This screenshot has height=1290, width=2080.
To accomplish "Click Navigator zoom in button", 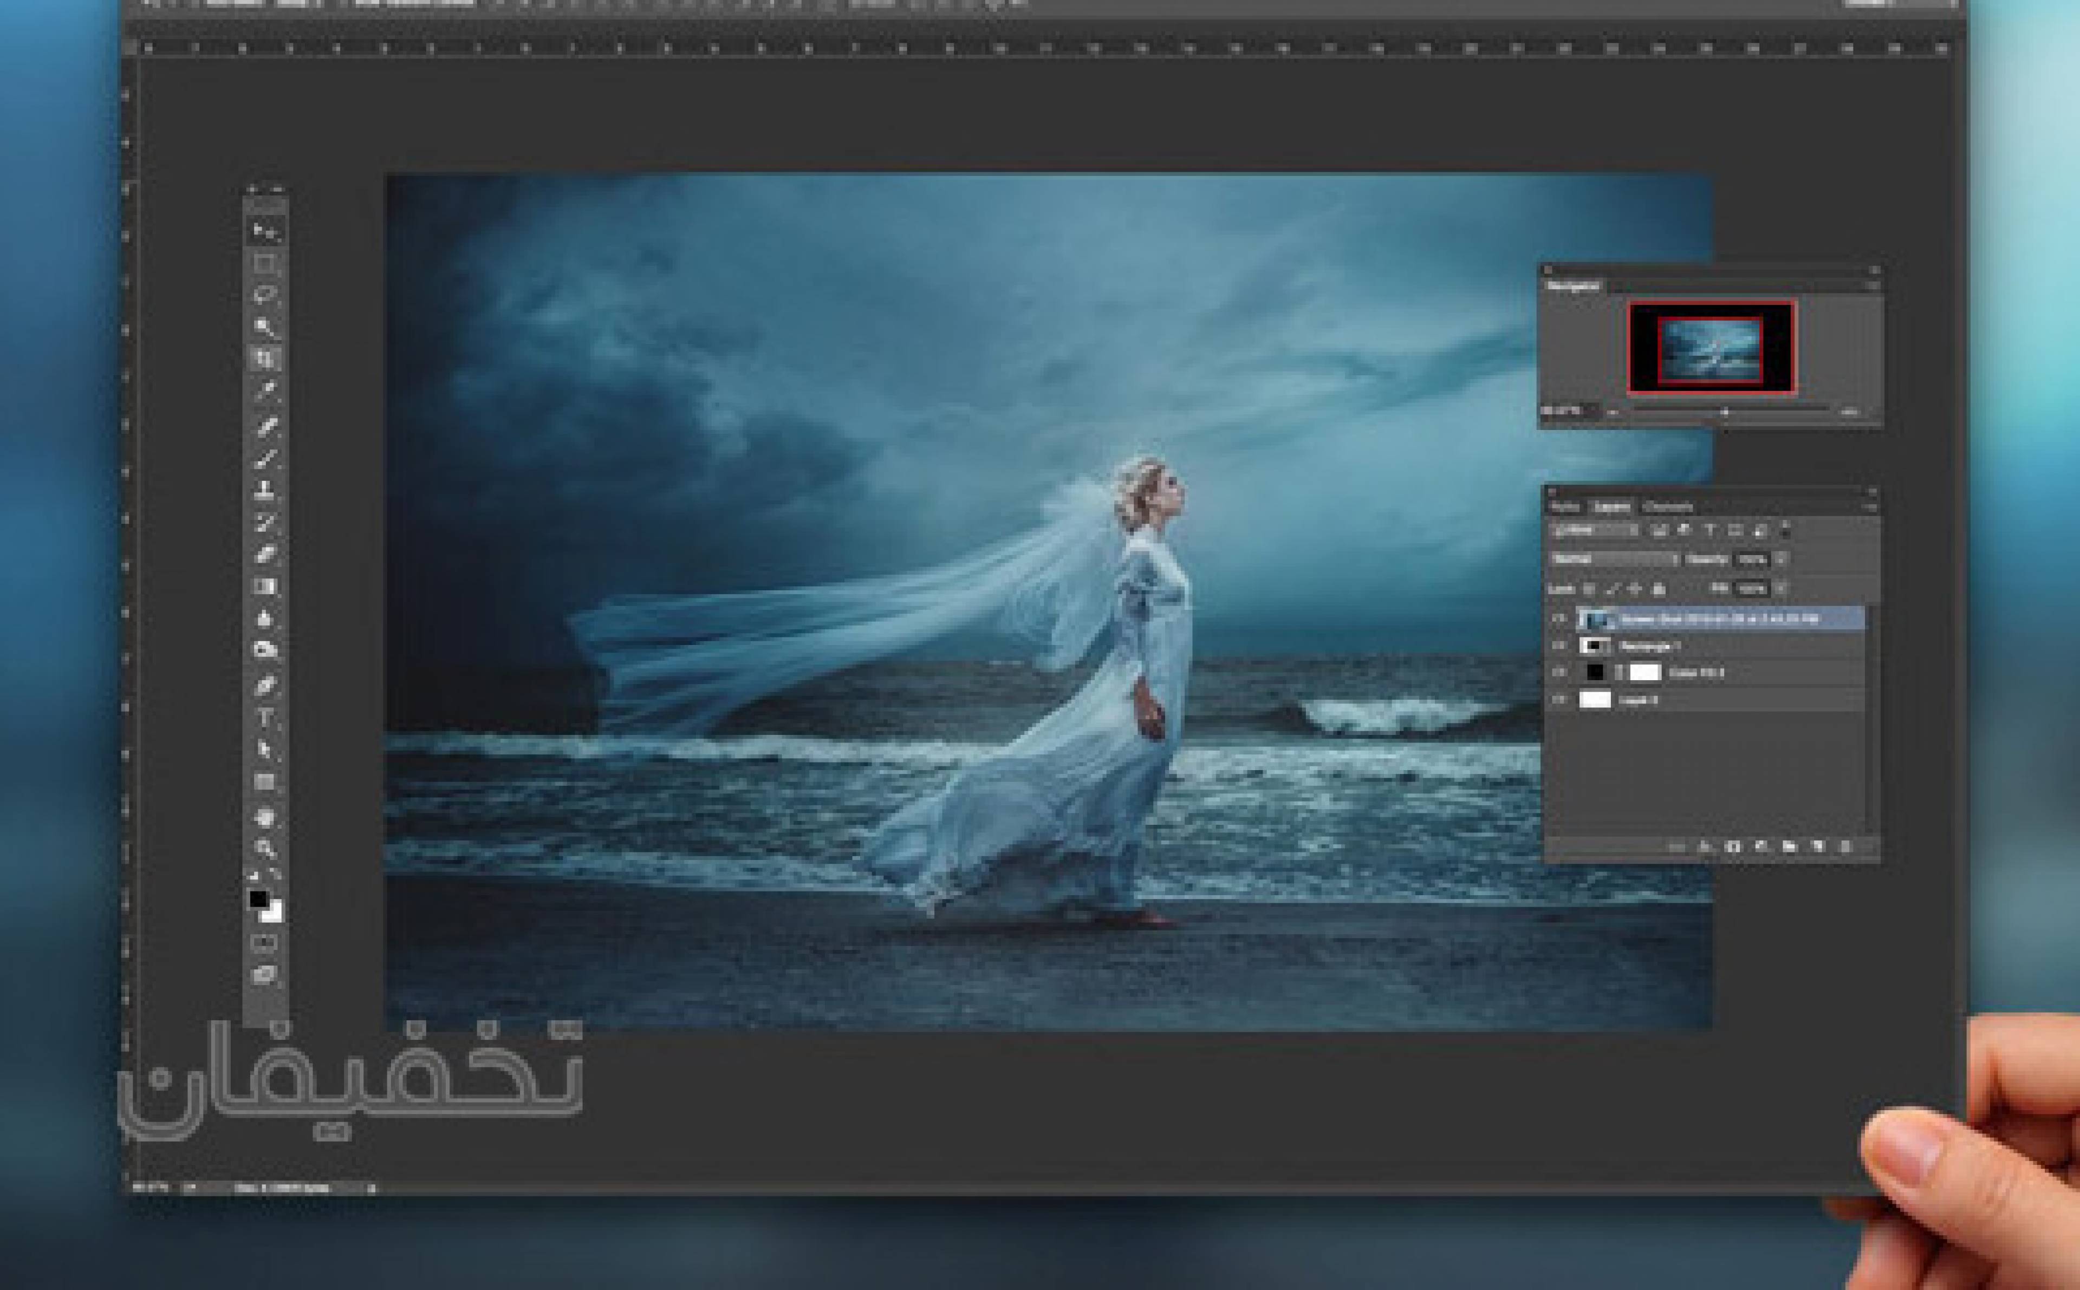I will point(1850,412).
